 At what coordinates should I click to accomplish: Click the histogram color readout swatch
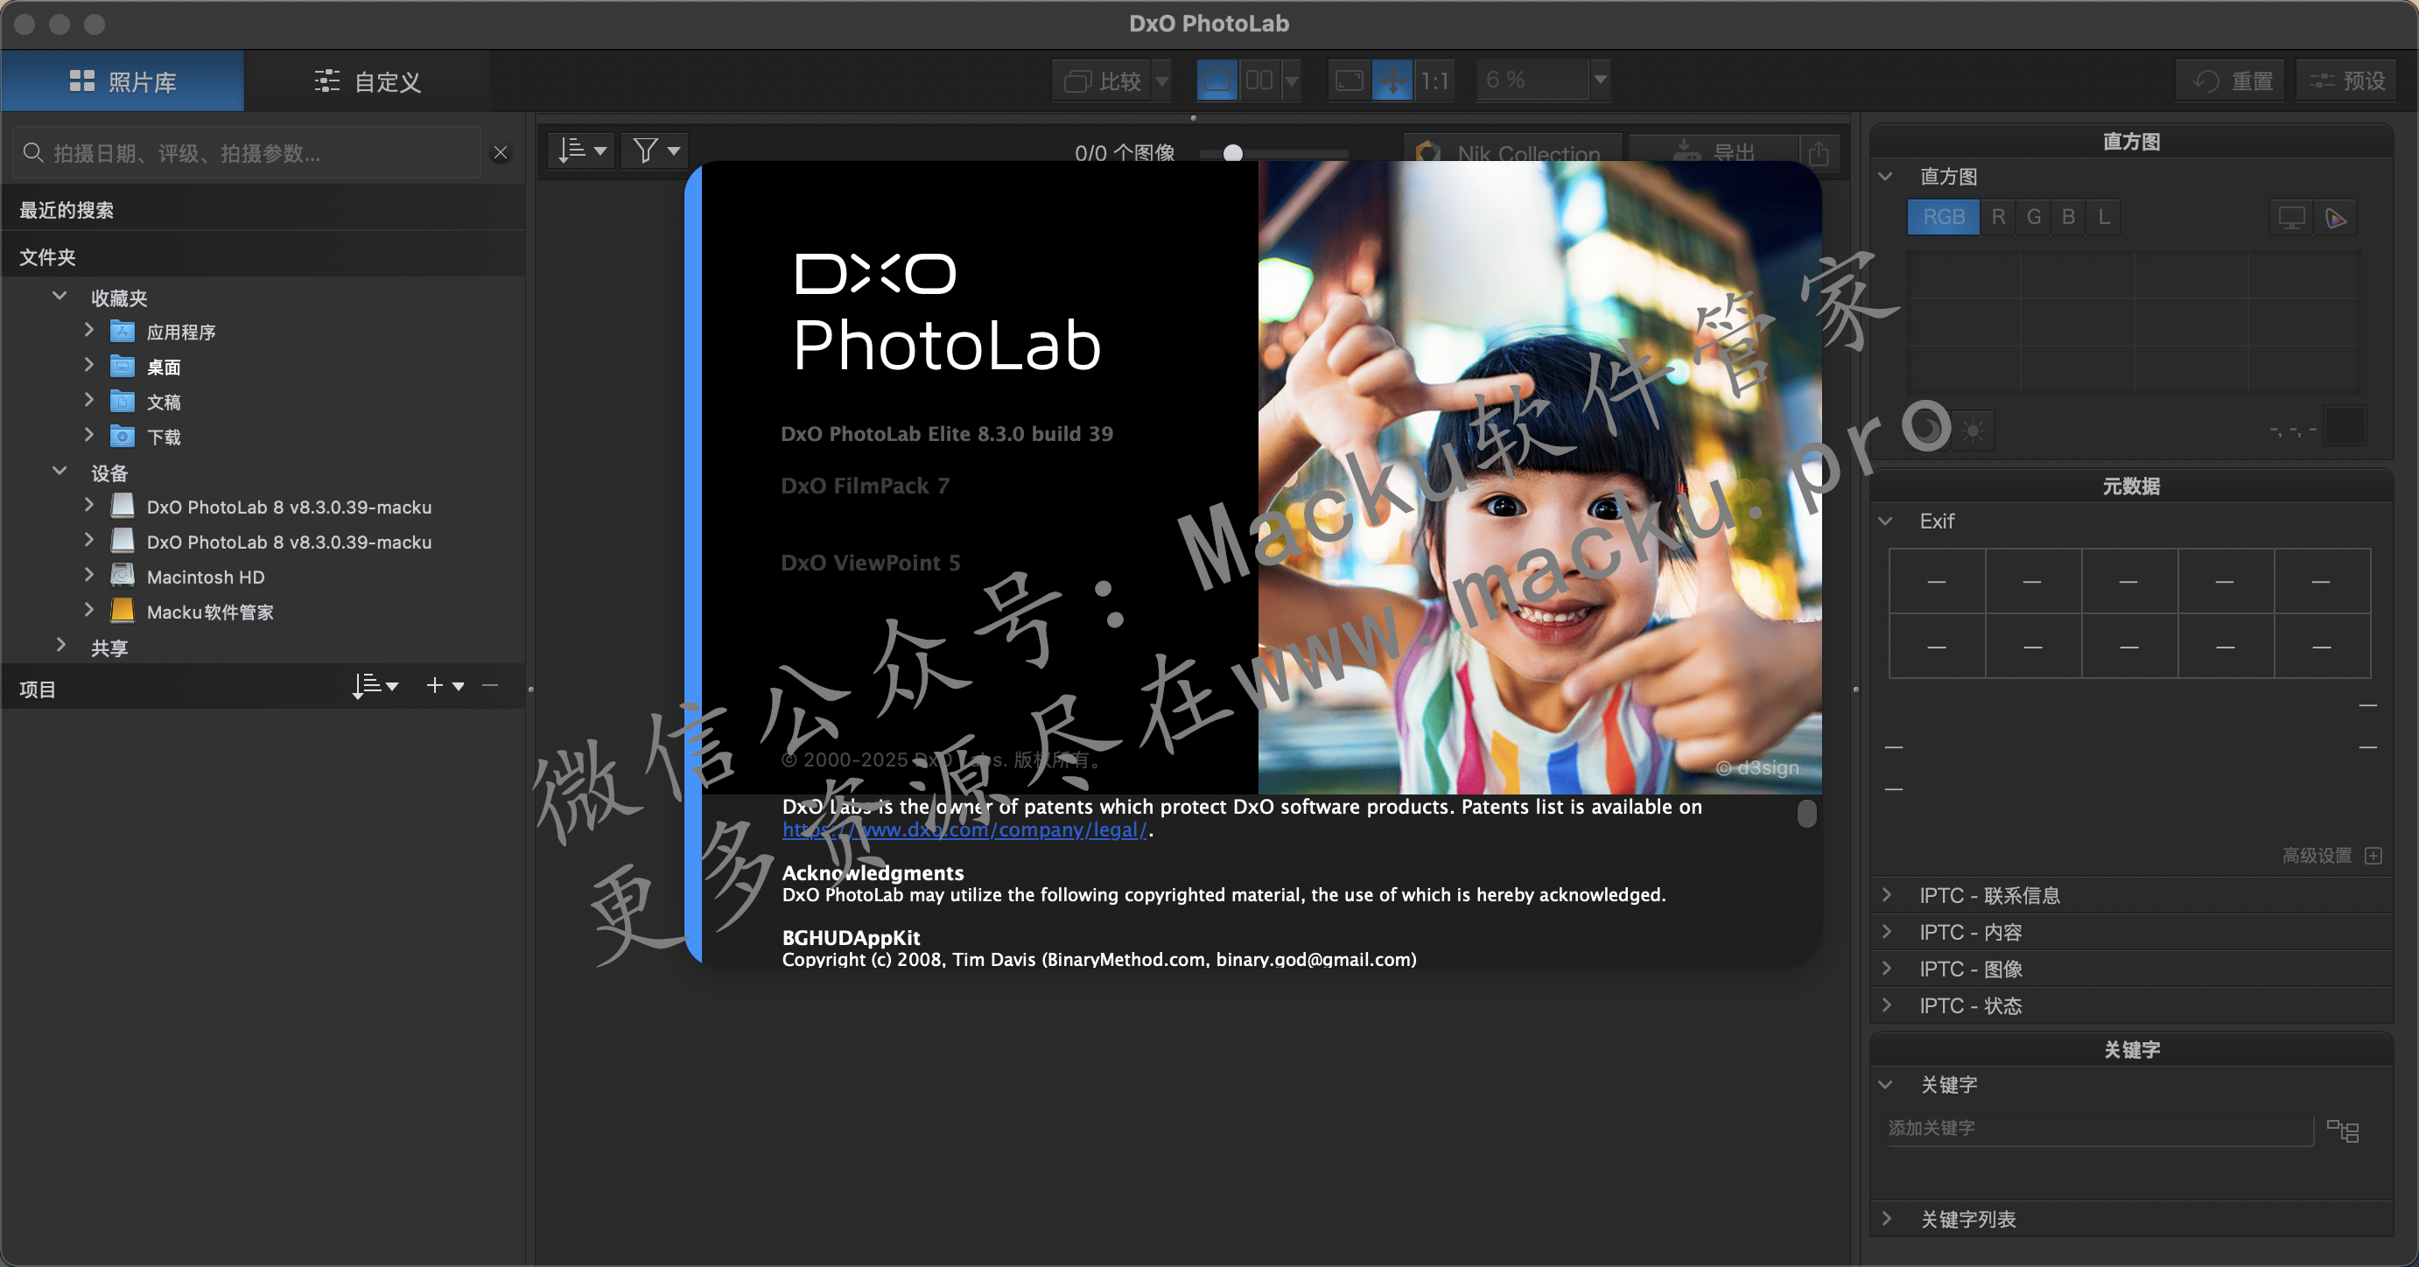(2344, 426)
